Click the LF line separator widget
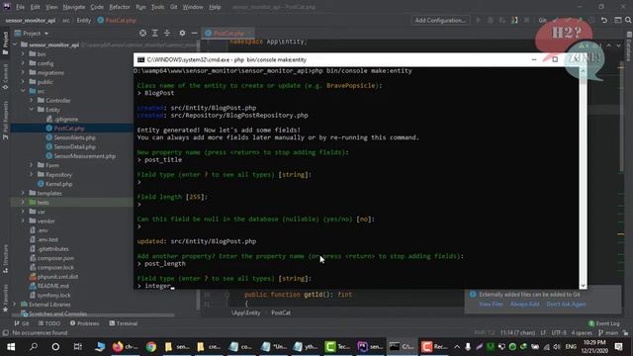The width and height of the screenshot is (633, 356). click(x=543, y=333)
